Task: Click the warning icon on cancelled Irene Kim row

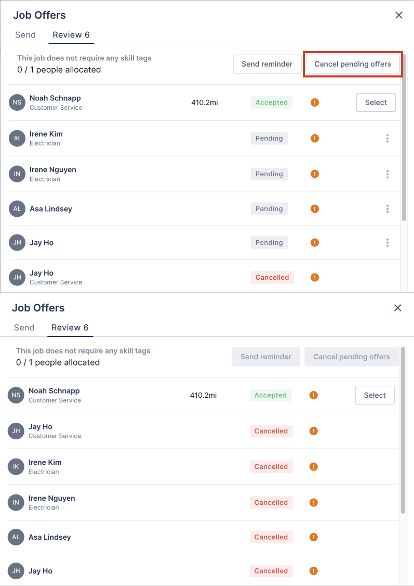Action: (313, 467)
